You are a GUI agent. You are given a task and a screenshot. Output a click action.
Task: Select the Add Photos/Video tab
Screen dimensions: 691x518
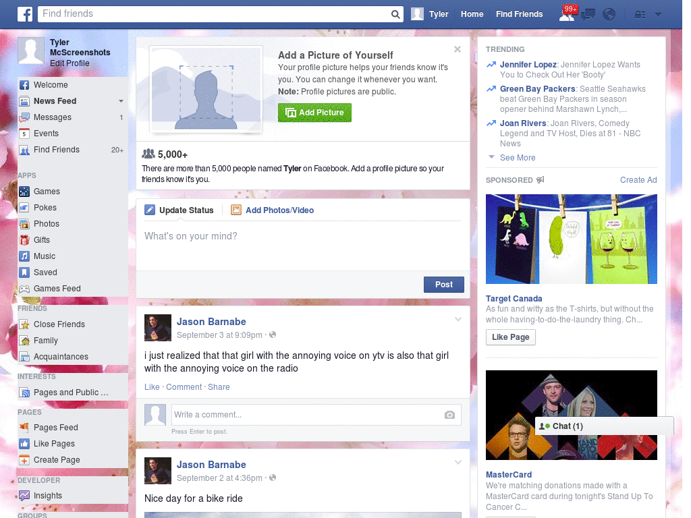(273, 210)
